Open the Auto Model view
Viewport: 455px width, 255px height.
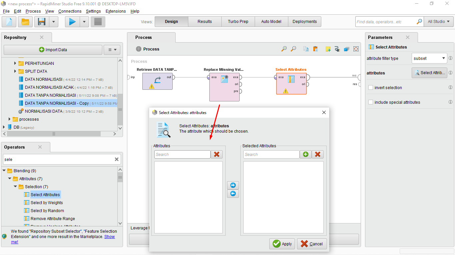271,22
